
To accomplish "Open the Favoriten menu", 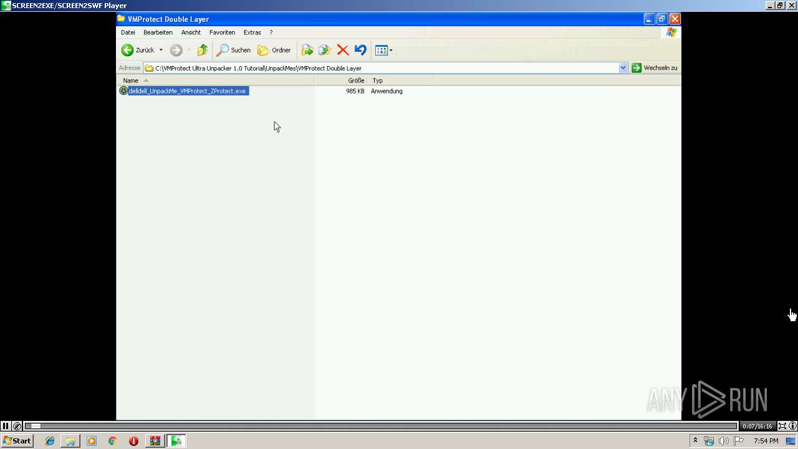I will click(x=222, y=32).
